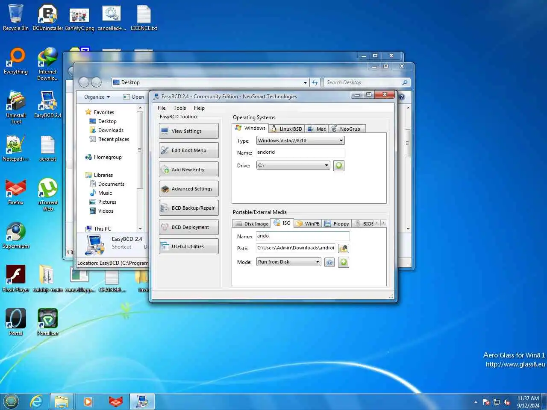Select Everything desktop shortcut
The height and width of the screenshot is (410, 547).
pos(16,61)
